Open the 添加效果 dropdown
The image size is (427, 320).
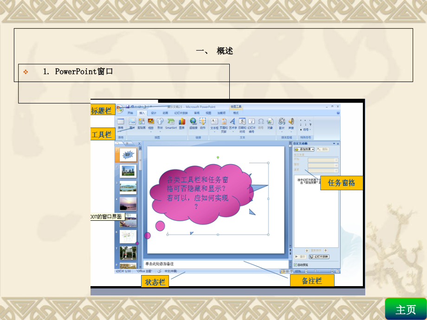pos(304,149)
